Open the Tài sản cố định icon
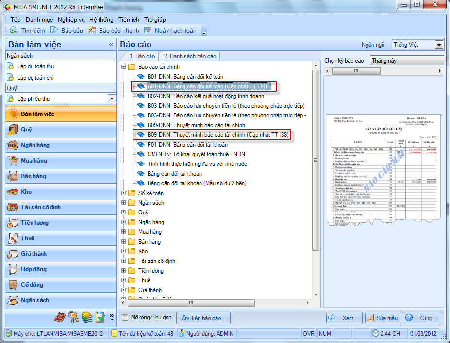450x343 pixels. tap(12, 207)
